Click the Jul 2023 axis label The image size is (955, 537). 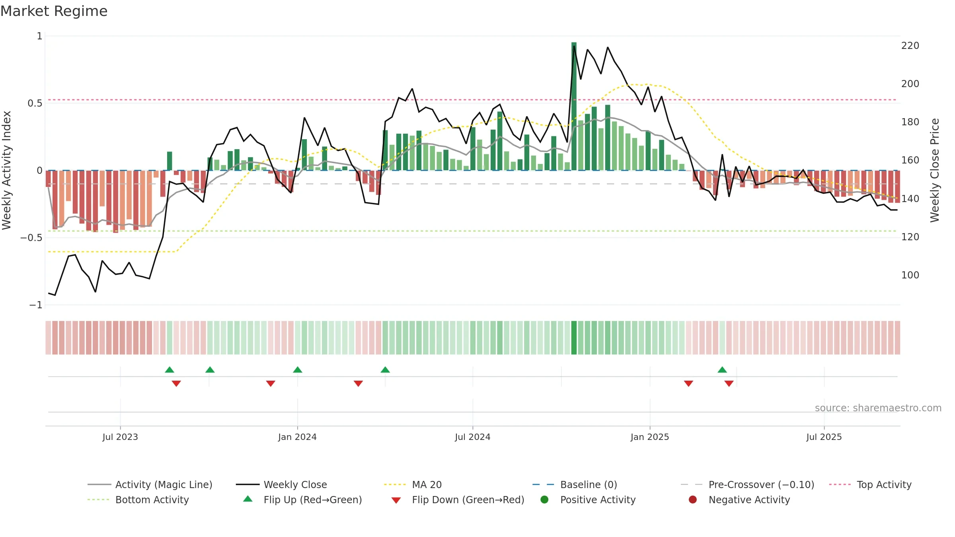pos(120,437)
